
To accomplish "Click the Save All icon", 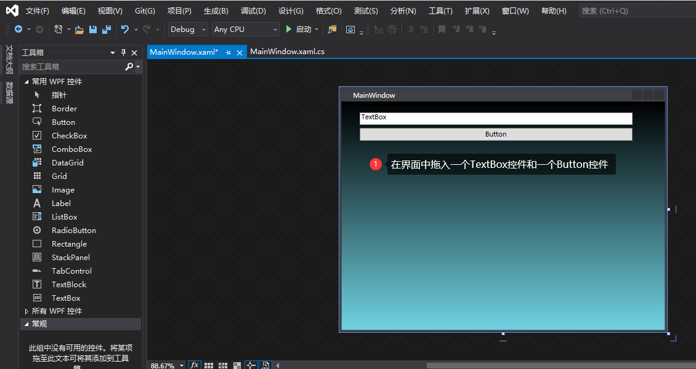I will 107,30.
